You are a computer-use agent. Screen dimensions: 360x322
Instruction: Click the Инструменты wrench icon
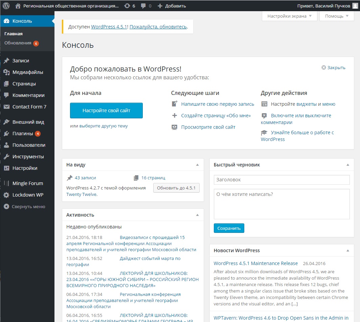pos(6,157)
